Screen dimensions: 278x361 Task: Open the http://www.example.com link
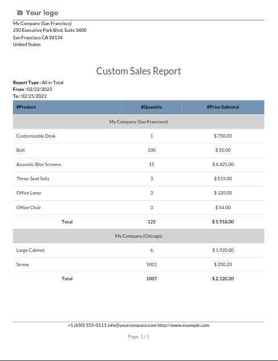(x=183, y=325)
